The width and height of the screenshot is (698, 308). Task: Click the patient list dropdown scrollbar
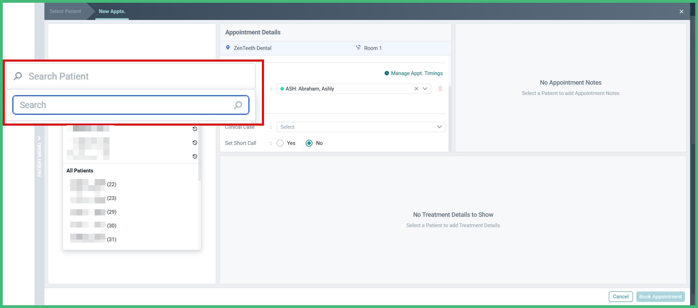coord(199,153)
